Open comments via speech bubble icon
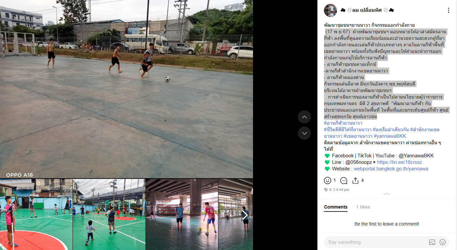 click(344, 180)
